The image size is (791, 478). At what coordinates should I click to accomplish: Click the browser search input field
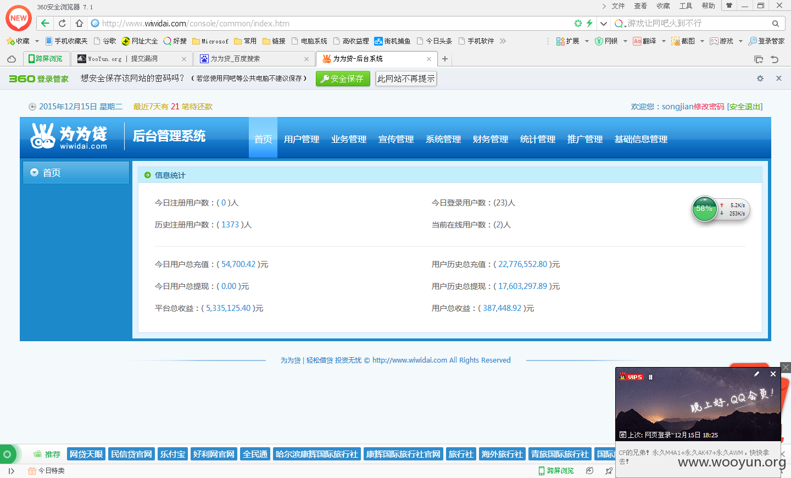[697, 23]
